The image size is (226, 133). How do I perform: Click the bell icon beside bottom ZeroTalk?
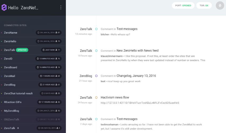[18, 128]
